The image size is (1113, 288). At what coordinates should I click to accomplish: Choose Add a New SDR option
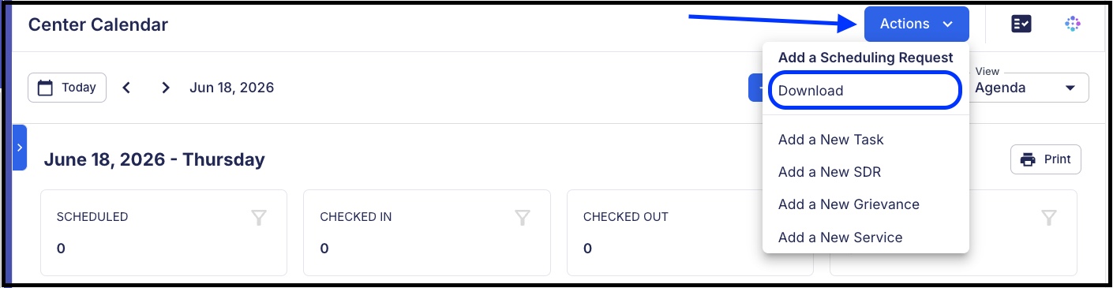(829, 172)
